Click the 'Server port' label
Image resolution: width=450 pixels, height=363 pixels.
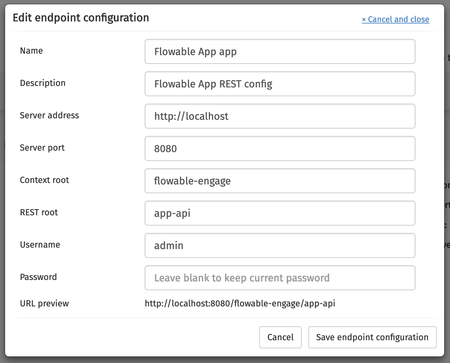(42, 148)
